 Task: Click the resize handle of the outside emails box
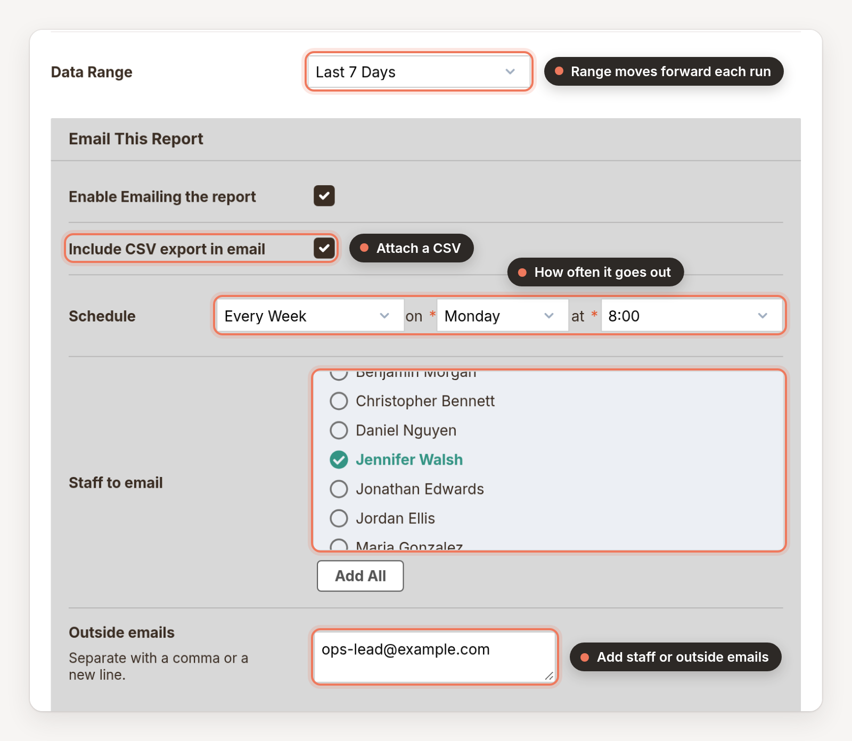549,676
